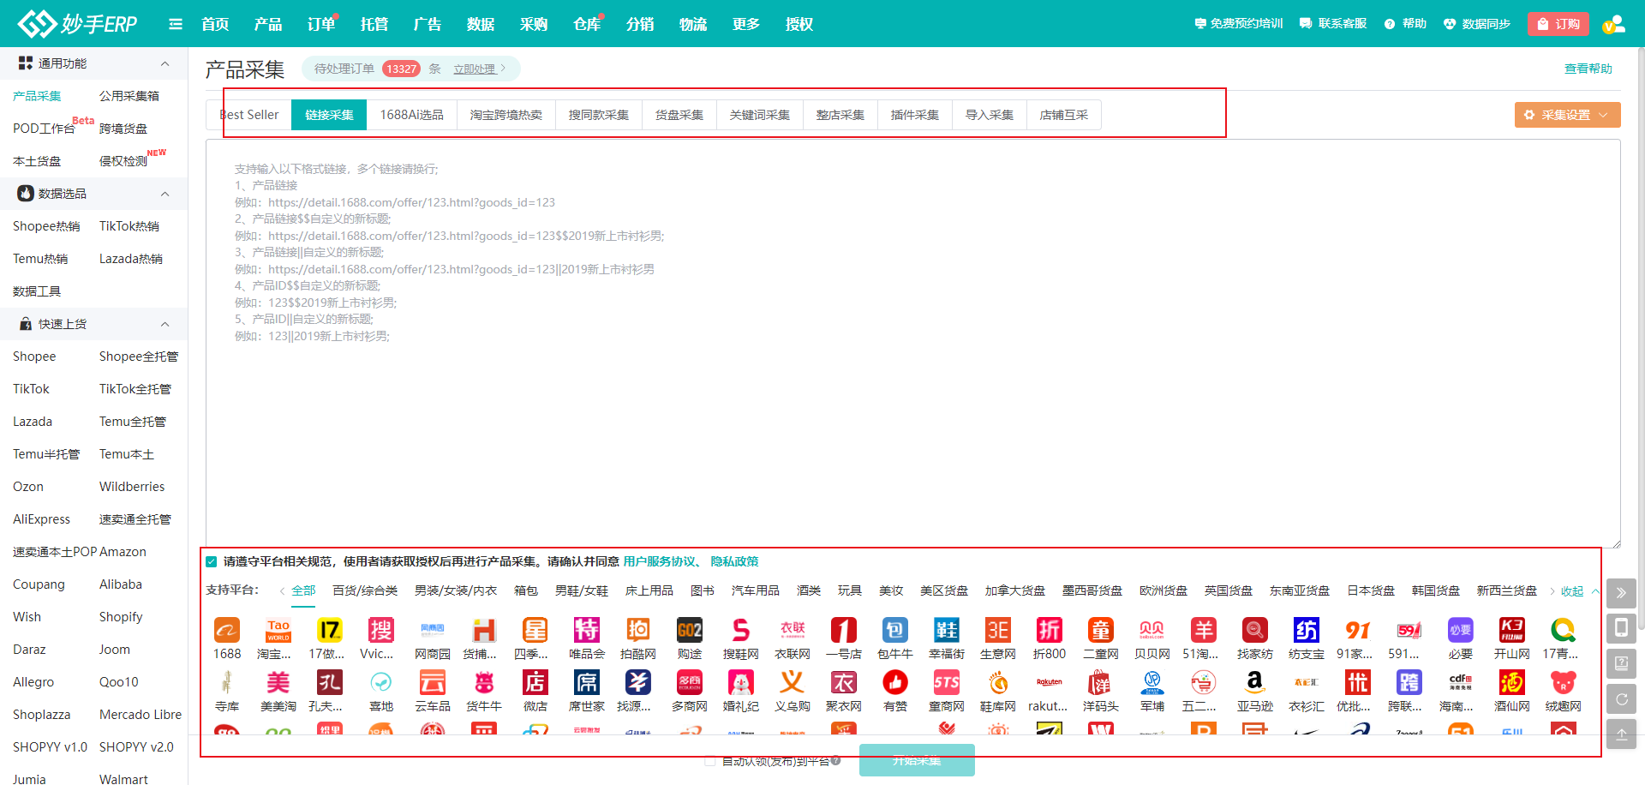Image resolution: width=1645 pixels, height=785 pixels.
Task: Collapse the 快速上货 sidebar section
Action: pyautogui.click(x=165, y=324)
